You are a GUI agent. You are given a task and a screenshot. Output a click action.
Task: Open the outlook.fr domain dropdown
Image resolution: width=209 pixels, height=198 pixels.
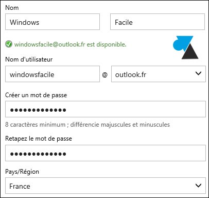point(159,74)
